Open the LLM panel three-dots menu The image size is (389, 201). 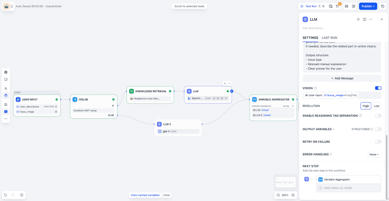371,20
